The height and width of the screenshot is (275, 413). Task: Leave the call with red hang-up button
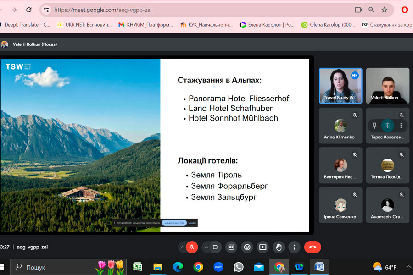coord(313,247)
